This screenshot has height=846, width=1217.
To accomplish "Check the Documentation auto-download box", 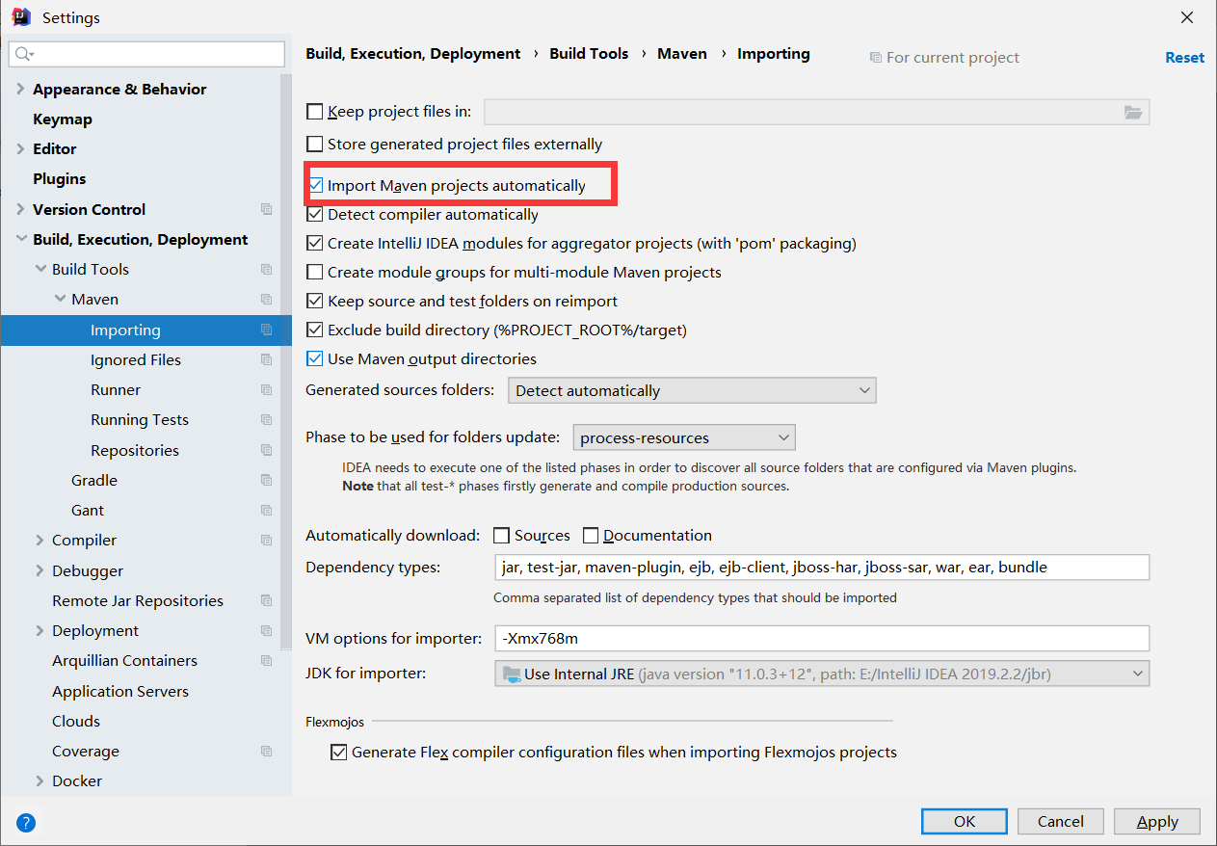I will tap(591, 536).
